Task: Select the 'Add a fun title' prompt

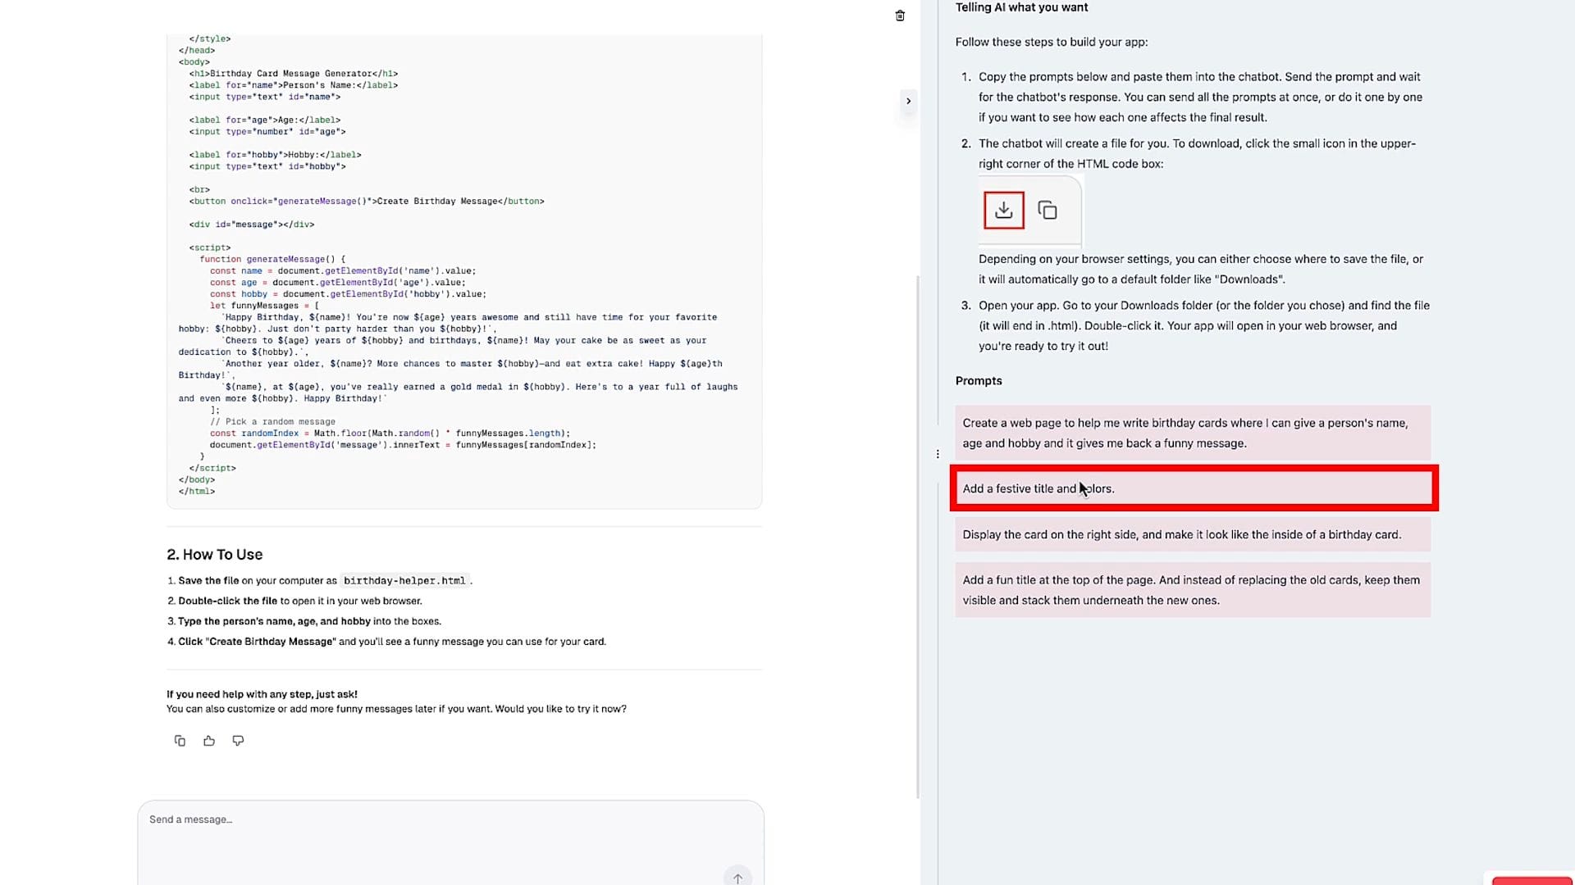Action: pos(1193,590)
